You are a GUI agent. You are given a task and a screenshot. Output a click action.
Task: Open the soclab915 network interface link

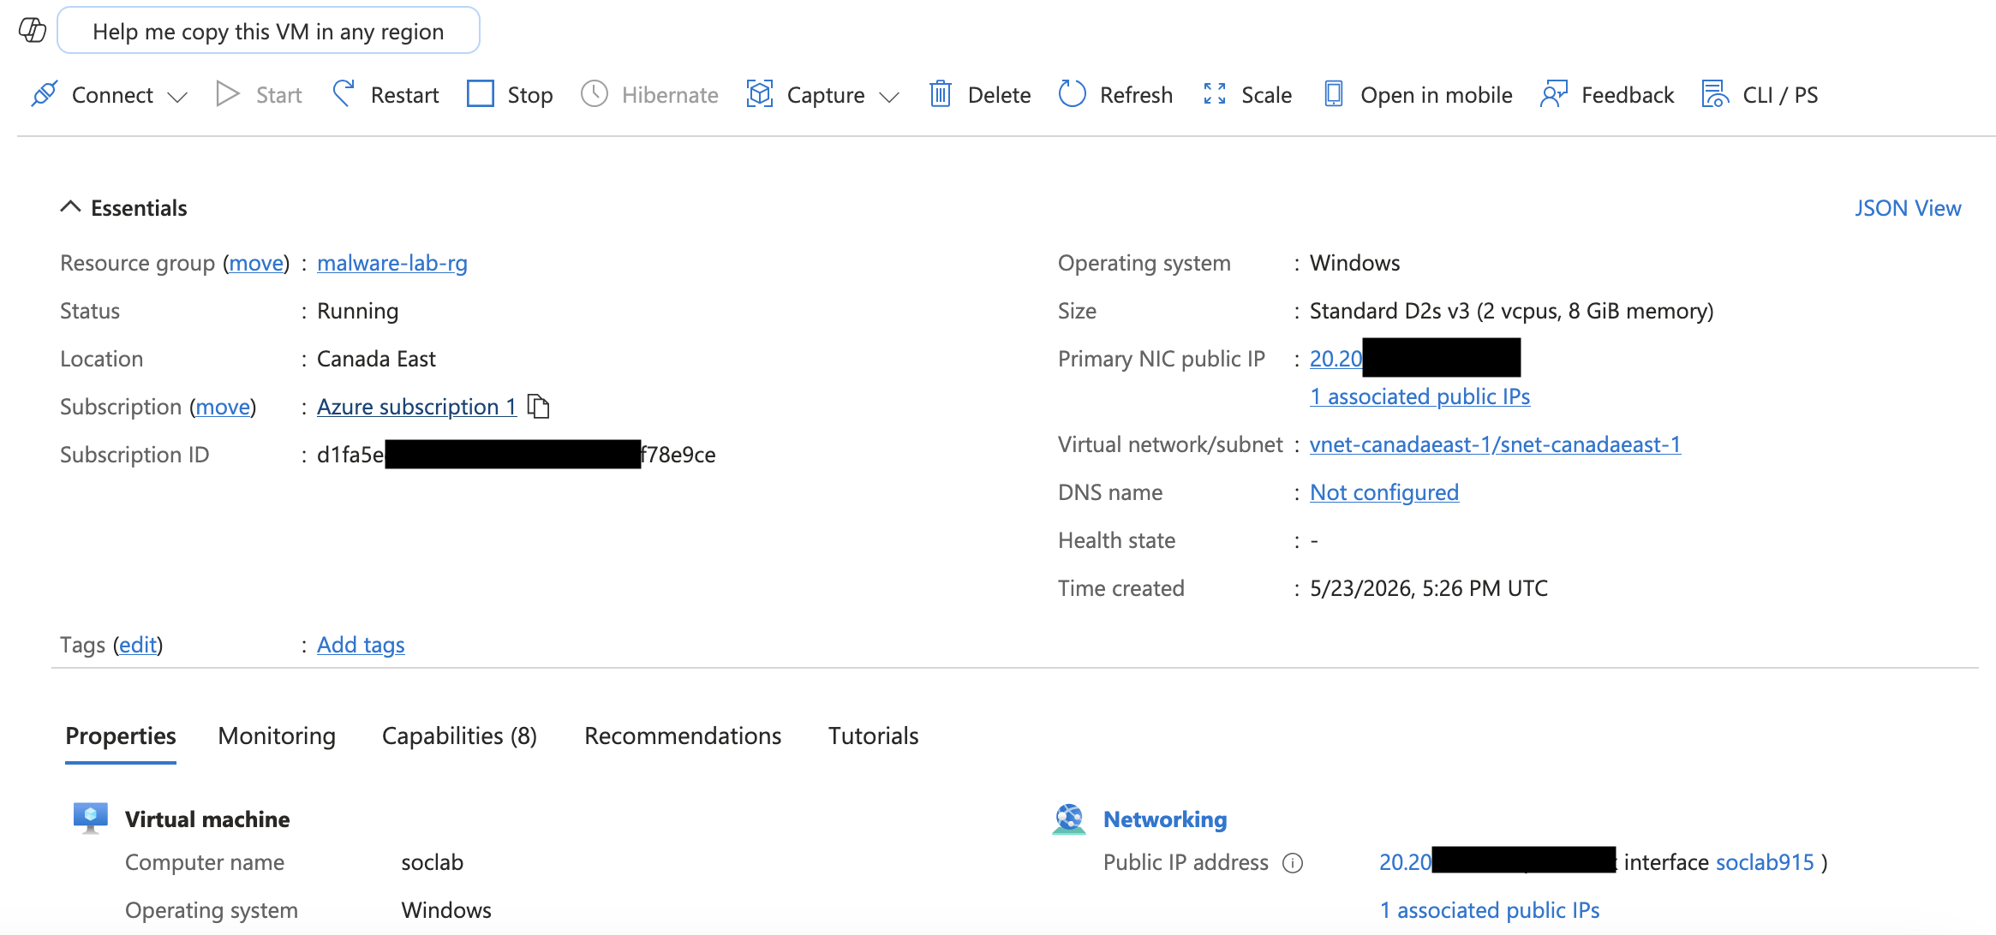1765,862
